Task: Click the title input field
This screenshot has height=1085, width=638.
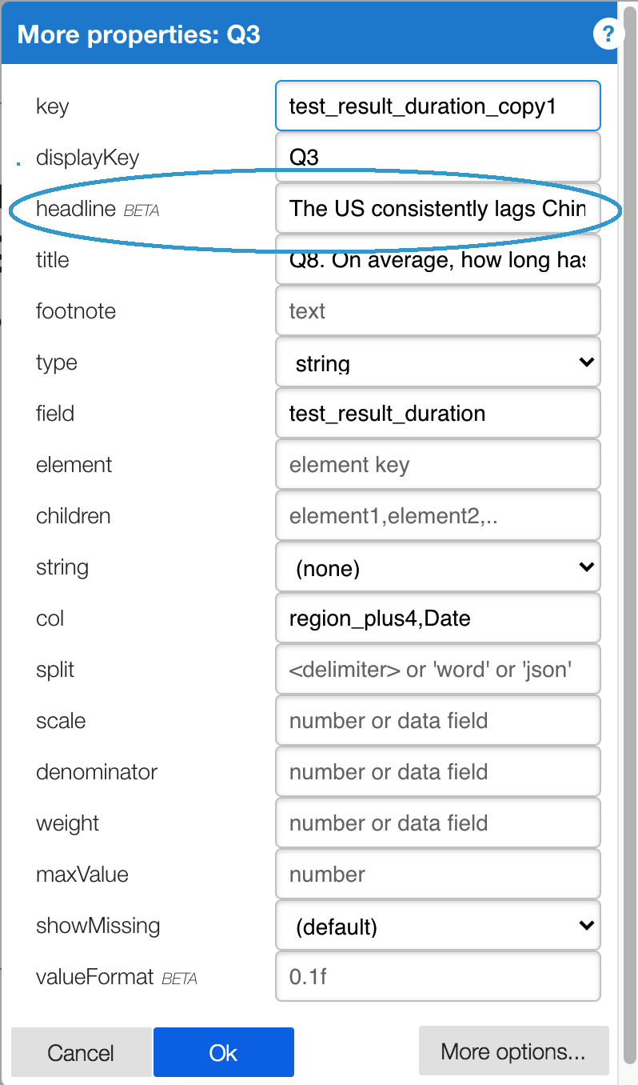Action: click(437, 259)
